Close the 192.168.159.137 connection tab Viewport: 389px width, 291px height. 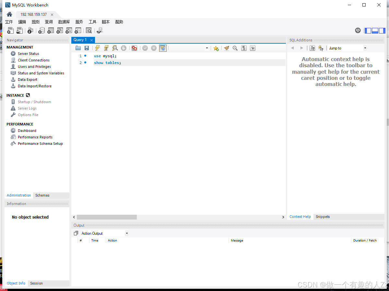point(52,15)
